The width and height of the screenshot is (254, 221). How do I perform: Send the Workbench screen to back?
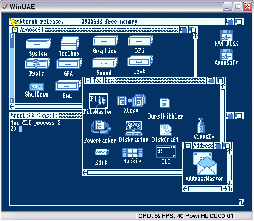coord(230,22)
